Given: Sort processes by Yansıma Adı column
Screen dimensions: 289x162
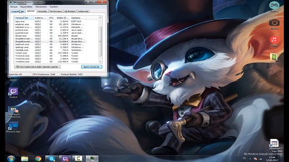Looking at the screenshot, I should 24,18.
